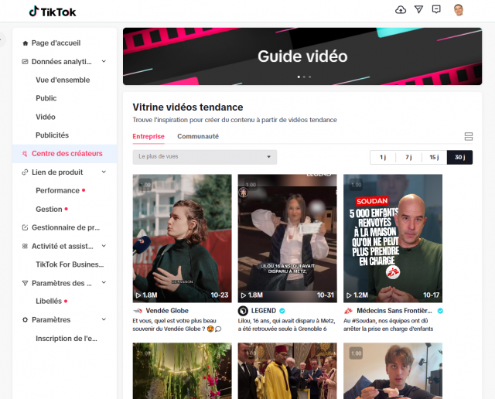This screenshot has height=399, width=495.
Task: Click play icon on the LEGEND video
Action: coord(244,295)
